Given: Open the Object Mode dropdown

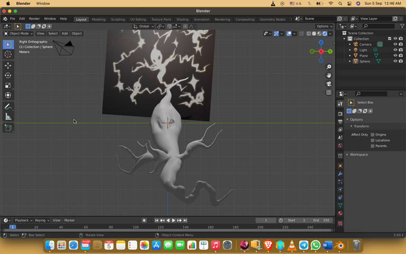Looking at the screenshot, I should pos(19,33).
